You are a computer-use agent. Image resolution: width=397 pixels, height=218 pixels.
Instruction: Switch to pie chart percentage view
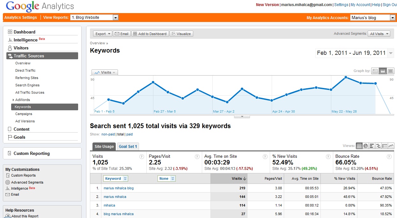point(365,146)
